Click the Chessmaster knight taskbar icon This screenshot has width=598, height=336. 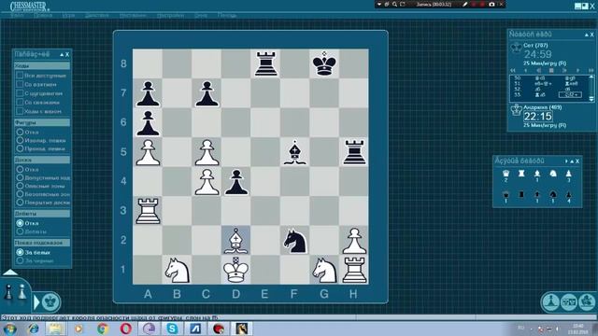pos(241,329)
